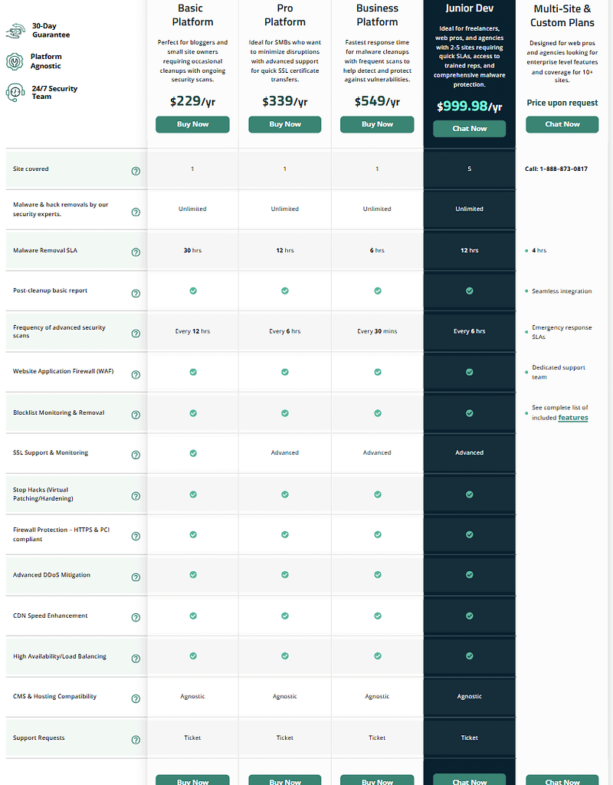This screenshot has height=785, width=613.
Task: Click the 4 hrs bullet in custom plans
Action: [x=539, y=251]
